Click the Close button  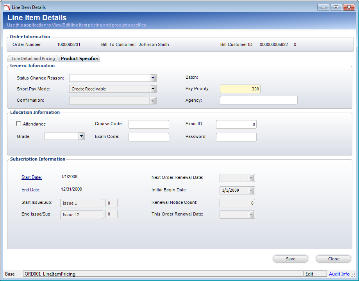[333, 259]
